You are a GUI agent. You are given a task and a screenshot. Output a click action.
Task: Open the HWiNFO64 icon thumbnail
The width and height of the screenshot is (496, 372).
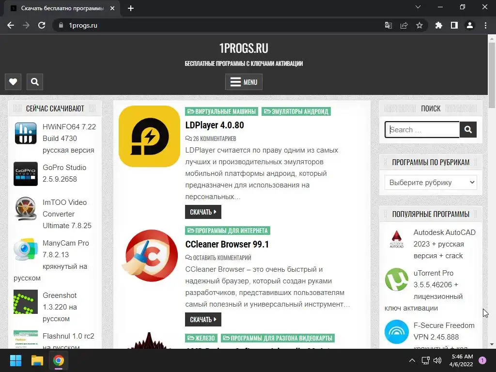pos(26,133)
